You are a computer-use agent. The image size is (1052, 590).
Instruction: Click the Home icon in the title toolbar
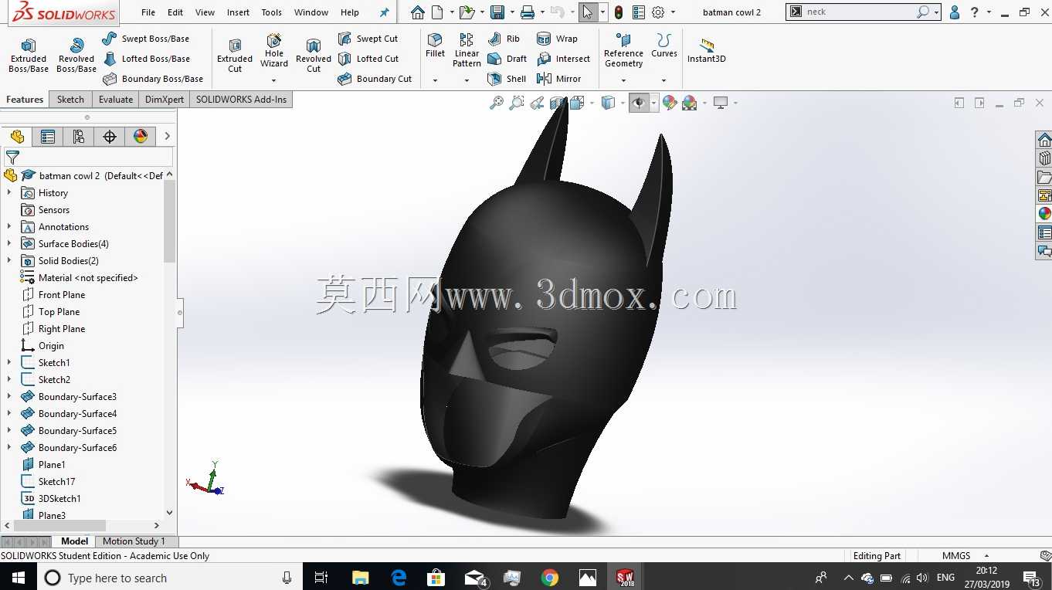tap(417, 12)
